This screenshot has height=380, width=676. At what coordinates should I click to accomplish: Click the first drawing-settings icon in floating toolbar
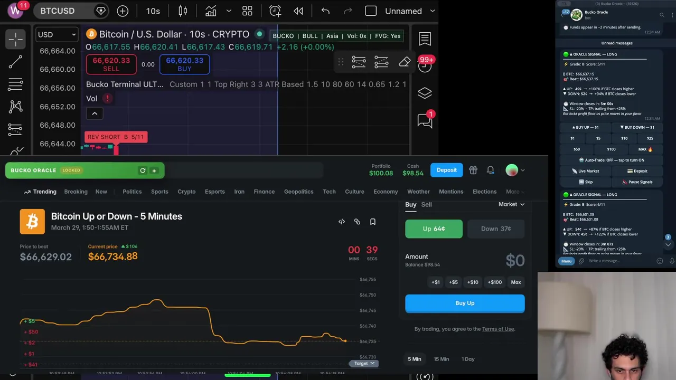[x=359, y=62]
